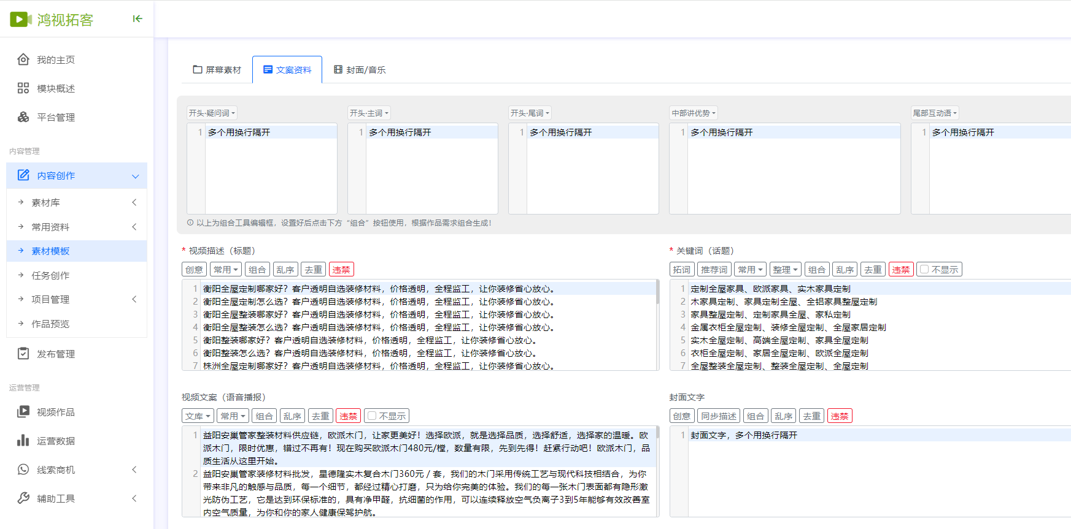Switch to 封面/音乐 tab
The image size is (1071, 529).
tap(360, 70)
